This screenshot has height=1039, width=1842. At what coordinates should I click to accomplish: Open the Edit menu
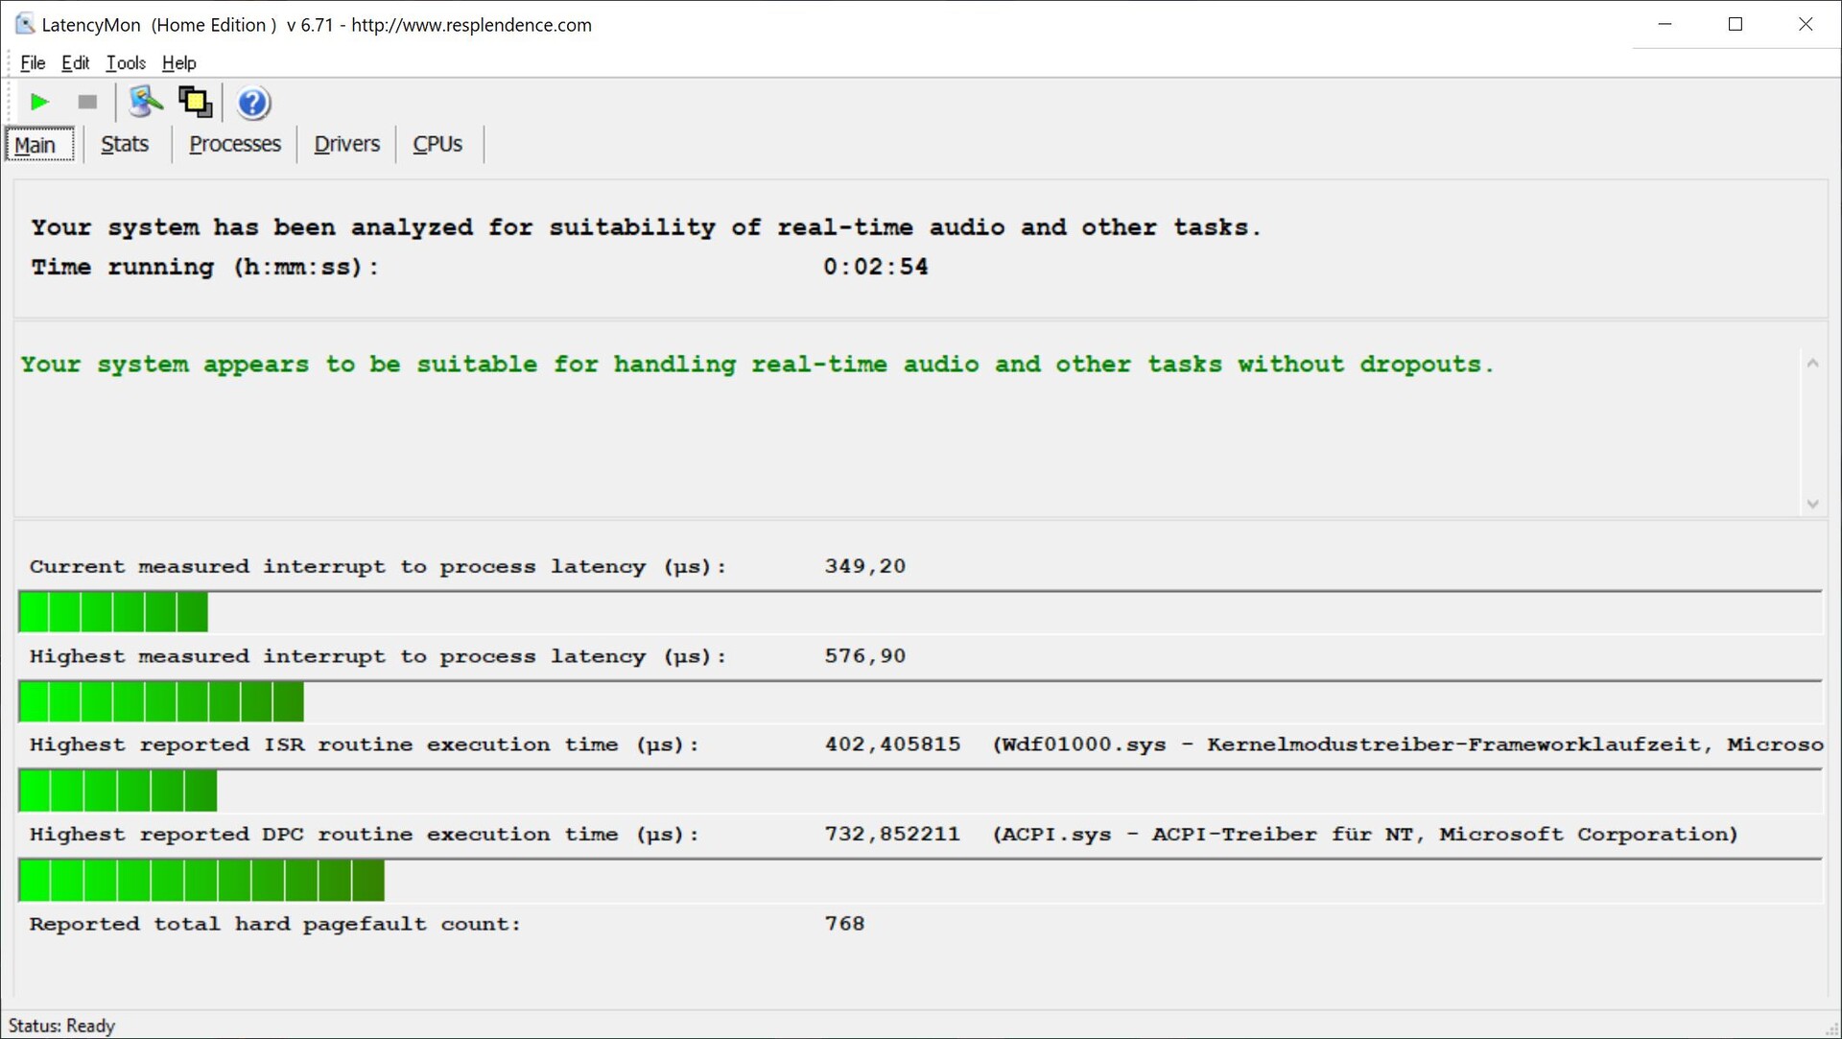point(75,63)
